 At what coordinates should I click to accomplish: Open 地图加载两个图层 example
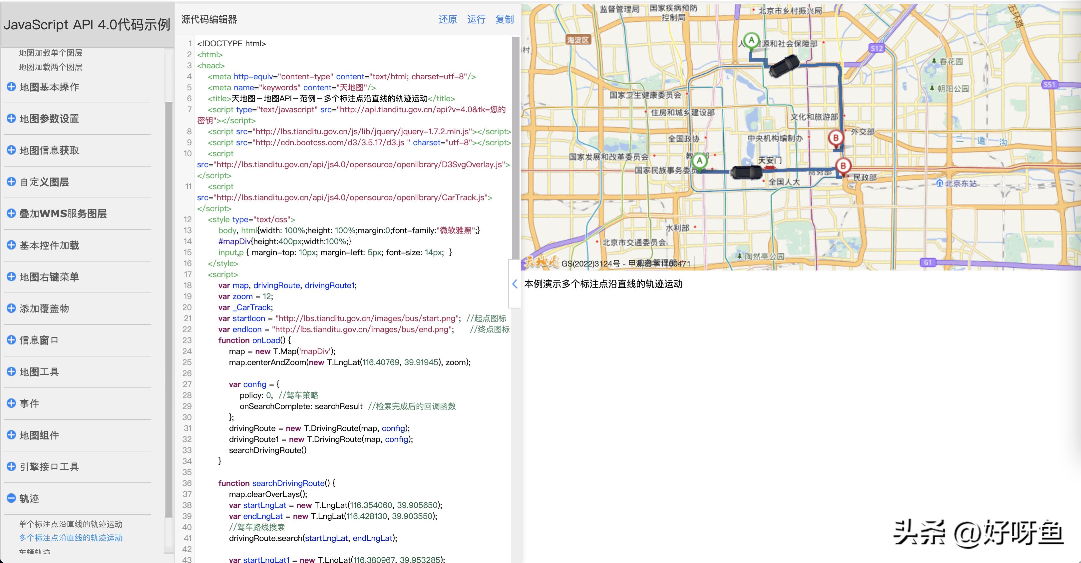(50, 67)
